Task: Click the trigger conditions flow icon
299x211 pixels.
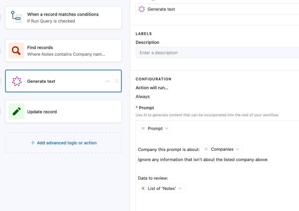Action: [16, 17]
